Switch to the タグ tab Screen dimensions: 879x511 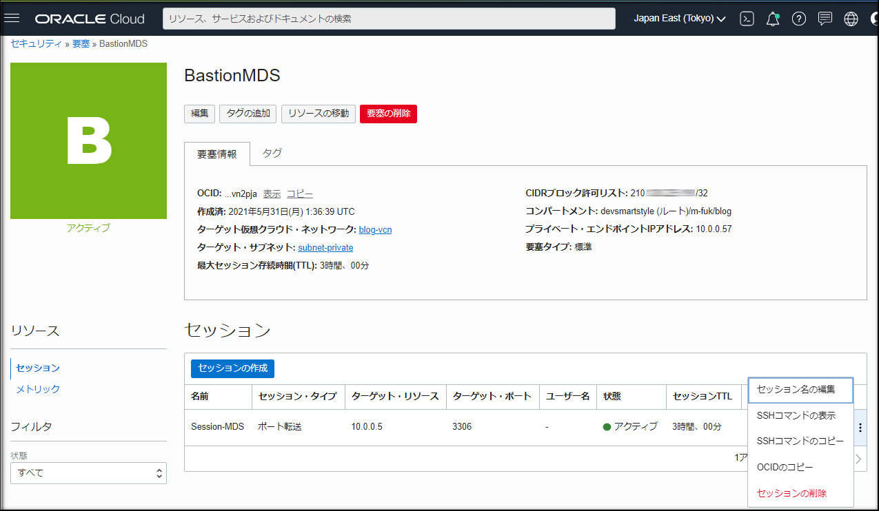coord(272,153)
